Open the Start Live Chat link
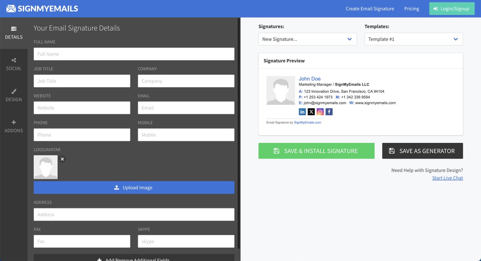Viewport: 481px width, 261px height. [447, 178]
